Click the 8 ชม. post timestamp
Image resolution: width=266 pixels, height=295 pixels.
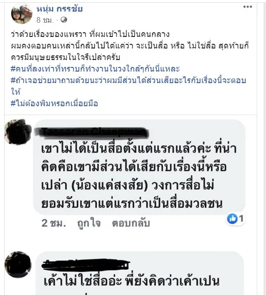click(45, 20)
